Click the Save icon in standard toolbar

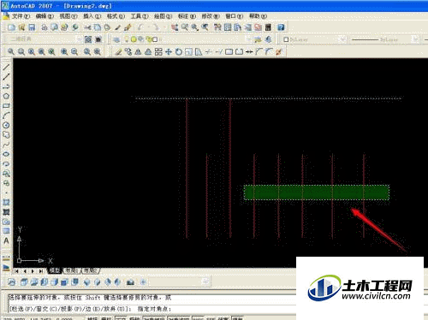[32, 27]
